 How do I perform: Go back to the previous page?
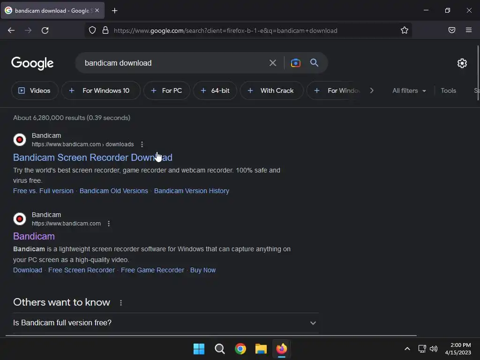pyautogui.click(x=11, y=30)
